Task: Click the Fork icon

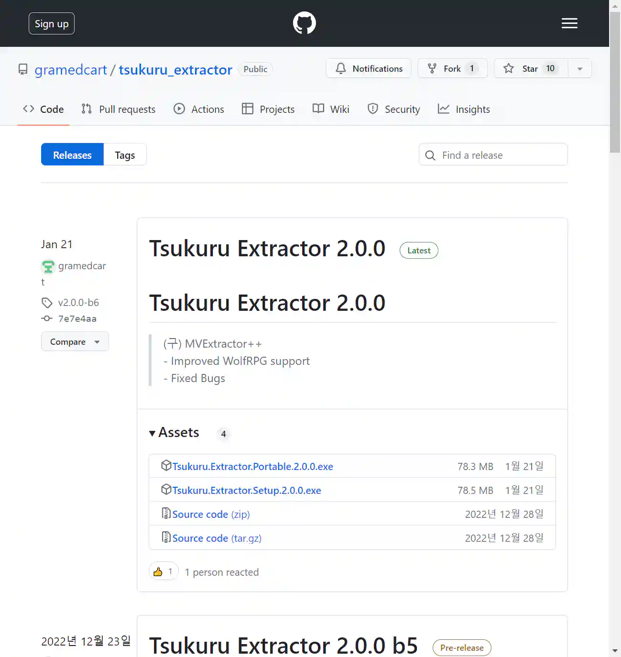Action: 432,68
